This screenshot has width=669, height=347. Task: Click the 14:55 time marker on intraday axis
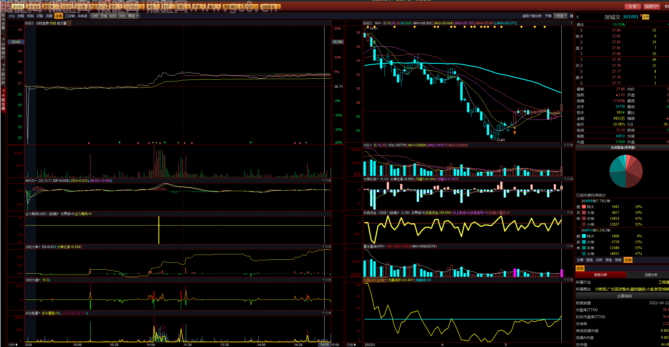pyautogui.click(x=324, y=345)
